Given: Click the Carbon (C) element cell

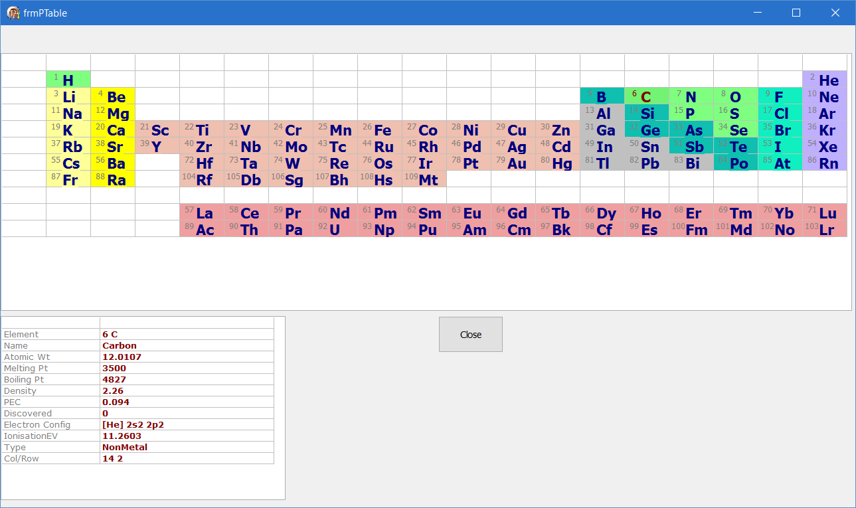Looking at the screenshot, I should point(646,96).
